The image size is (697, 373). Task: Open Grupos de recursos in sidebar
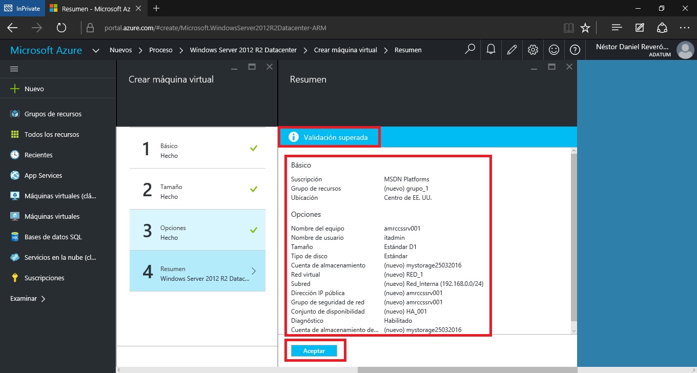tap(53, 114)
